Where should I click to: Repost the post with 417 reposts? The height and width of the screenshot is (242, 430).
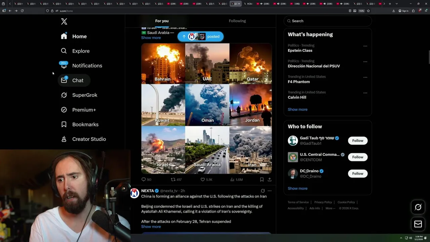click(x=176, y=179)
